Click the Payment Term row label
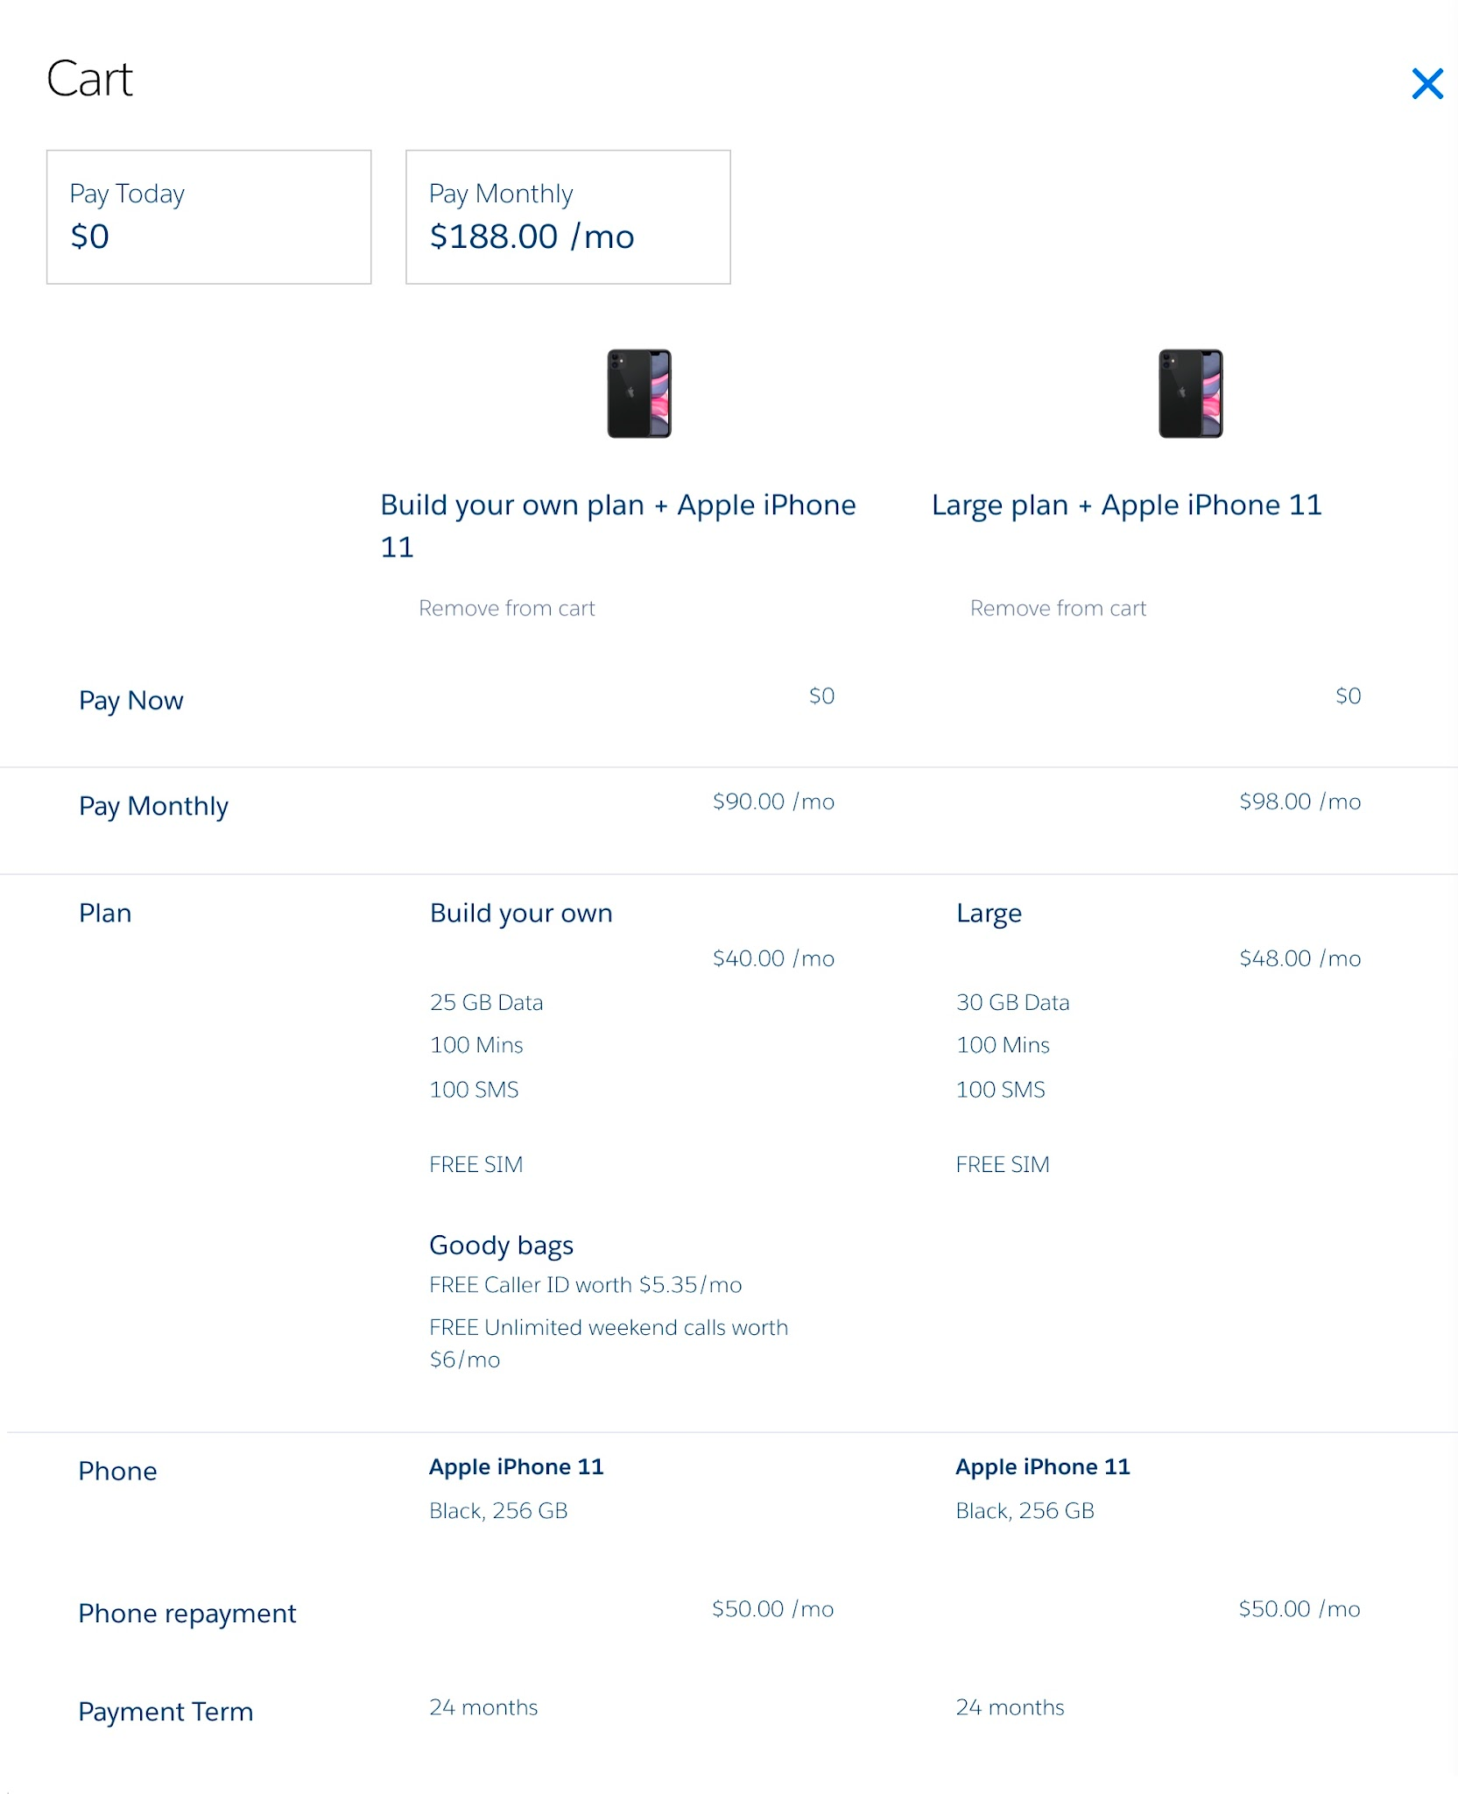The width and height of the screenshot is (1458, 1794). pyautogui.click(x=166, y=1711)
